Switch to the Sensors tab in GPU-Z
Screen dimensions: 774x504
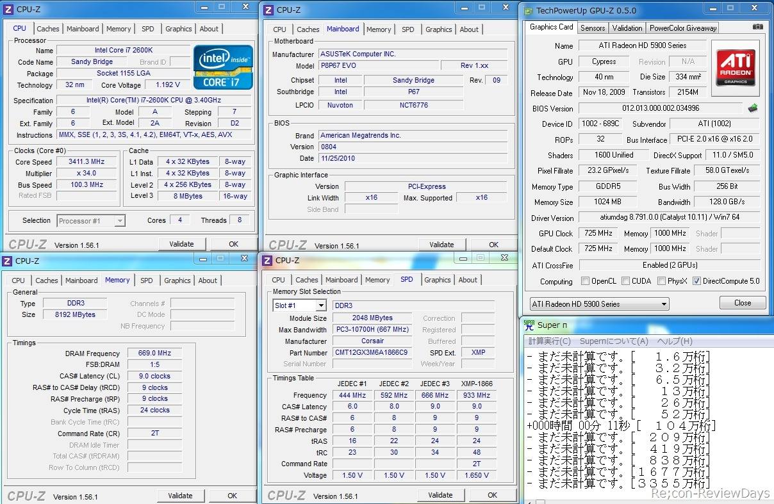coord(593,28)
